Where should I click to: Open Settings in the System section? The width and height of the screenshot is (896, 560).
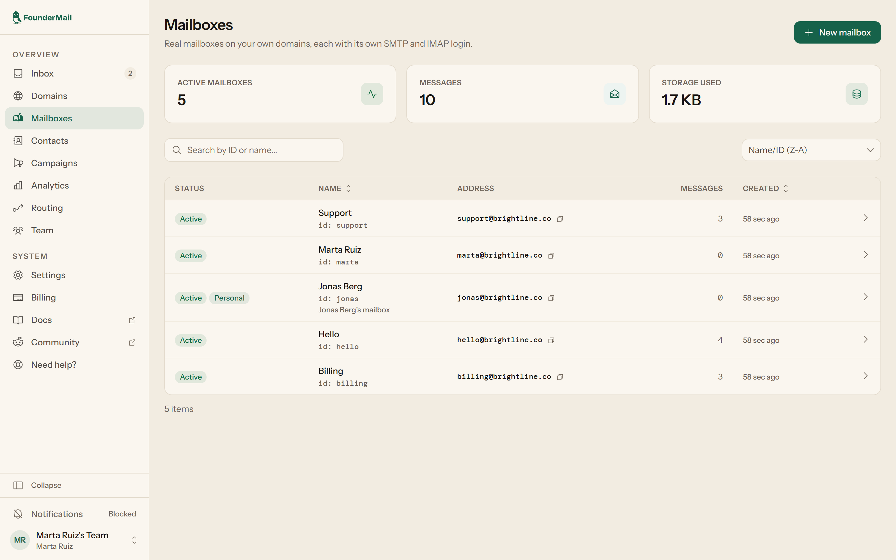pyautogui.click(x=74, y=275)
